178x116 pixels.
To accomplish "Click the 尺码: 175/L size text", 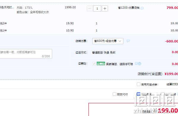I will [x=25, y=8].
